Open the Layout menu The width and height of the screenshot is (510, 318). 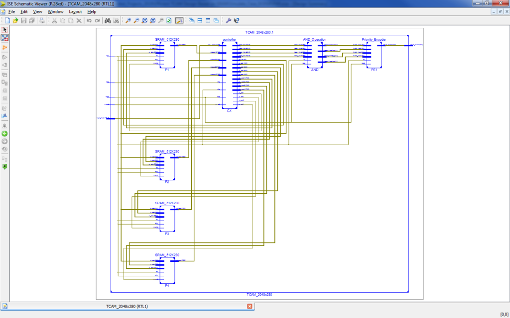75,11
